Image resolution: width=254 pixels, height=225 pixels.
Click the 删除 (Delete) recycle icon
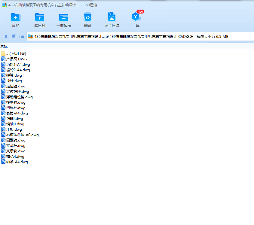tap(88, 17)
